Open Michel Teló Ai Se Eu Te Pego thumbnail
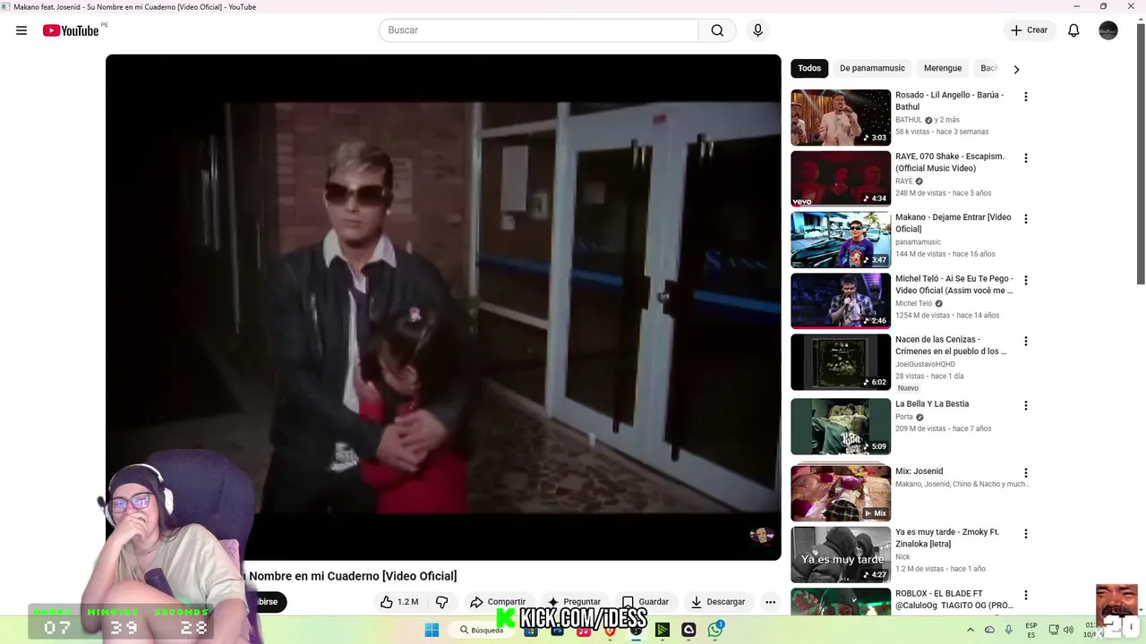The height and width of the screenshot is (644, 1146). 841,301
